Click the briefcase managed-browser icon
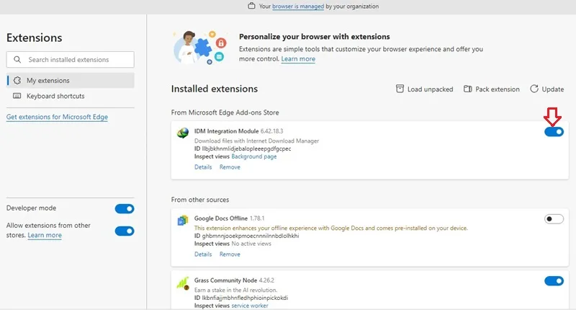576x310 pixels. click(251, 6)
